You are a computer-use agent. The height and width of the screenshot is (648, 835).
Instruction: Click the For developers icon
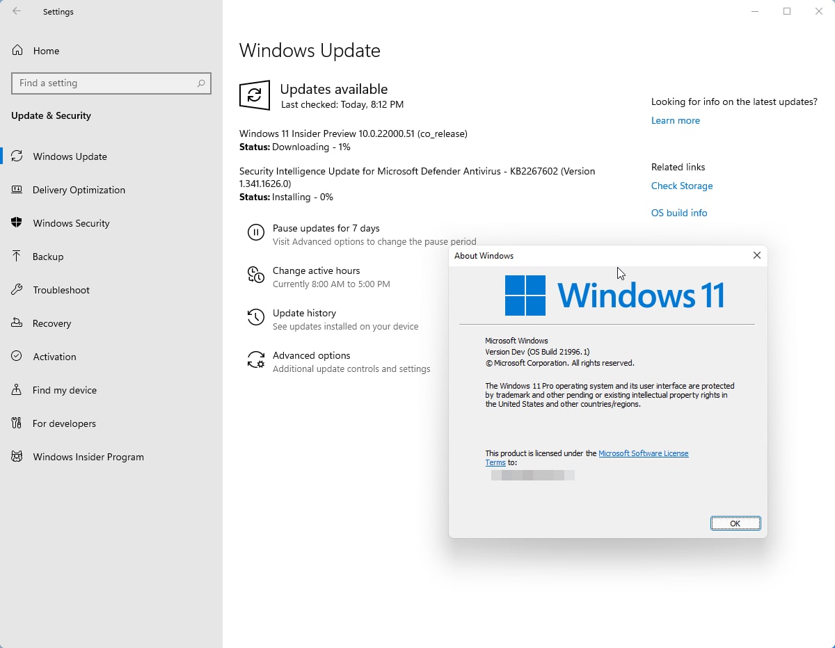(x=17, y=423)
